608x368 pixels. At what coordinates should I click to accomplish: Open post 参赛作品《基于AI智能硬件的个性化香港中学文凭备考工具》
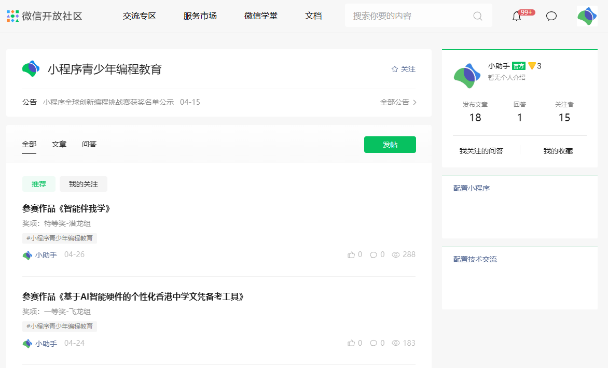tap(133, 296)
